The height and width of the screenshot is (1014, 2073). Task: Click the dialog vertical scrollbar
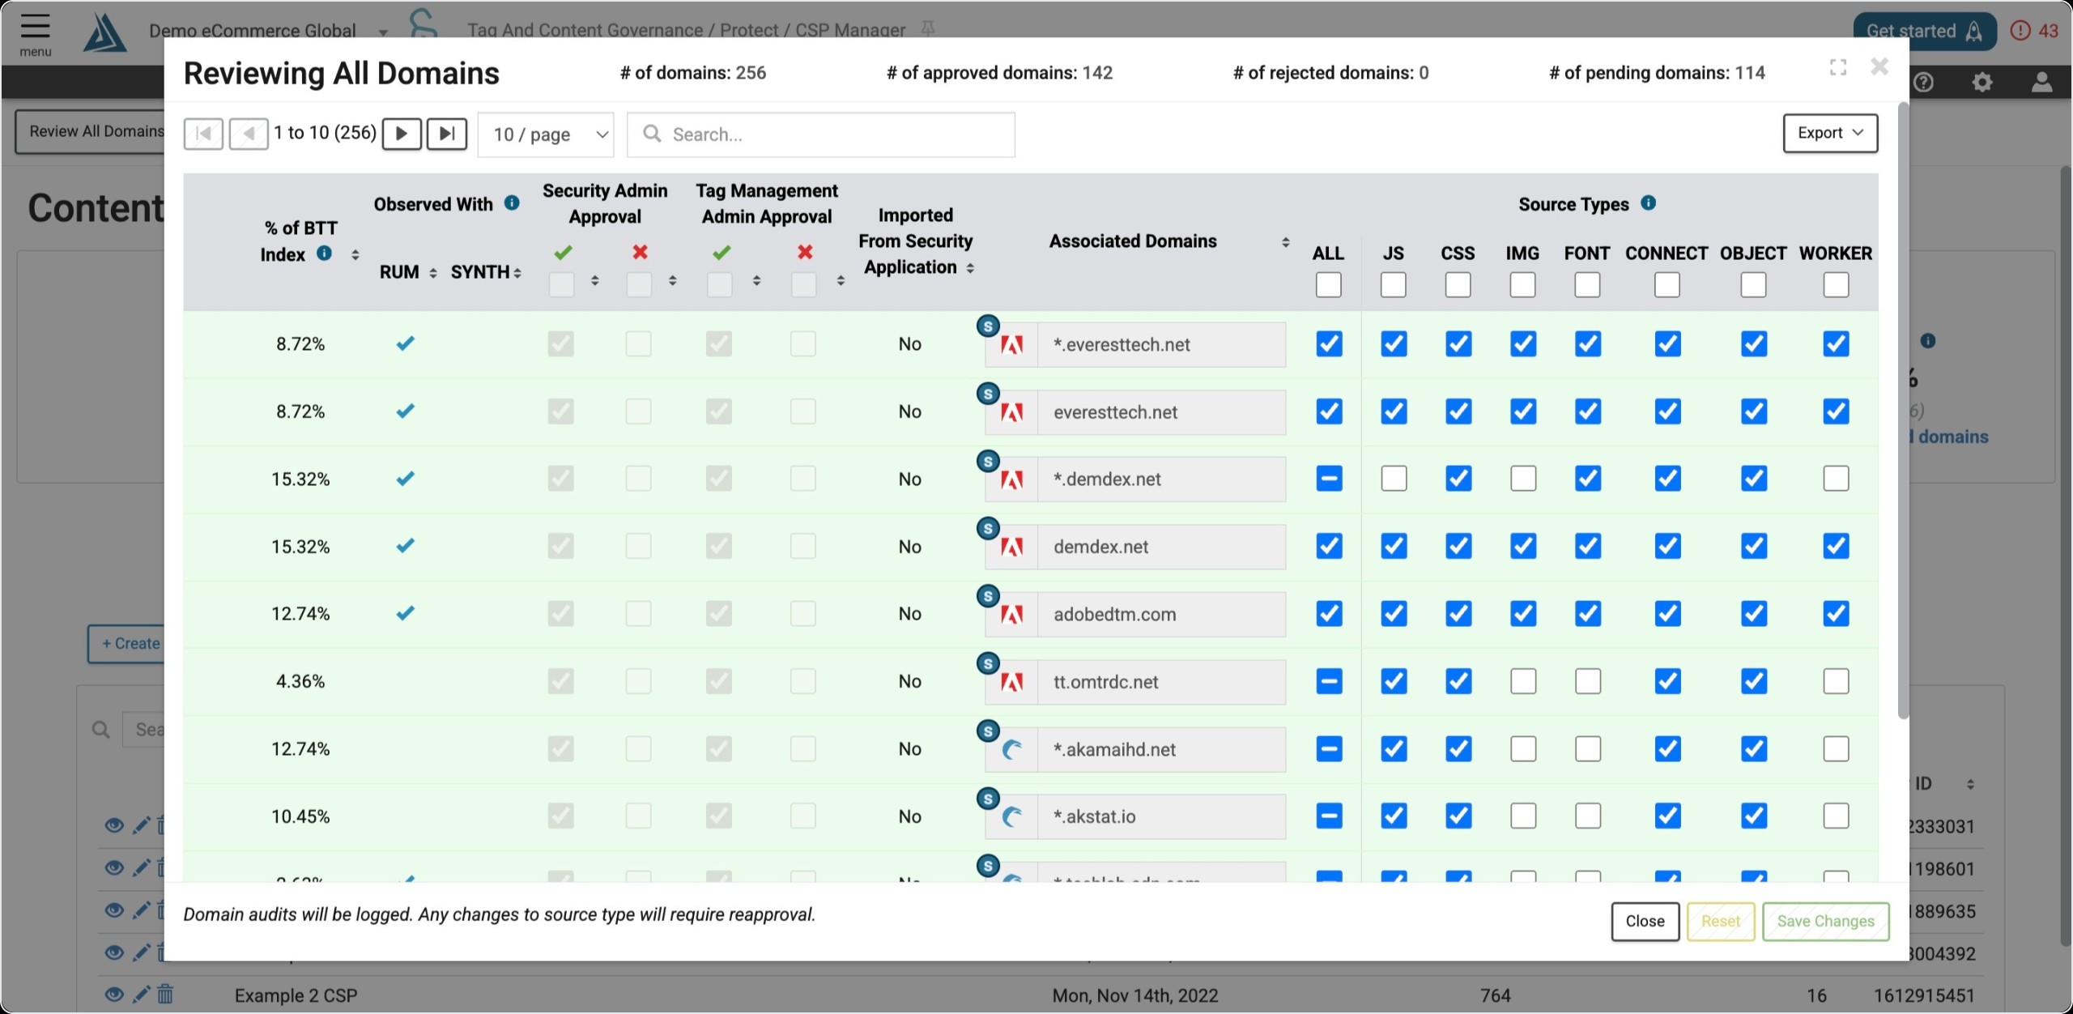click(x=1903, y=411)
